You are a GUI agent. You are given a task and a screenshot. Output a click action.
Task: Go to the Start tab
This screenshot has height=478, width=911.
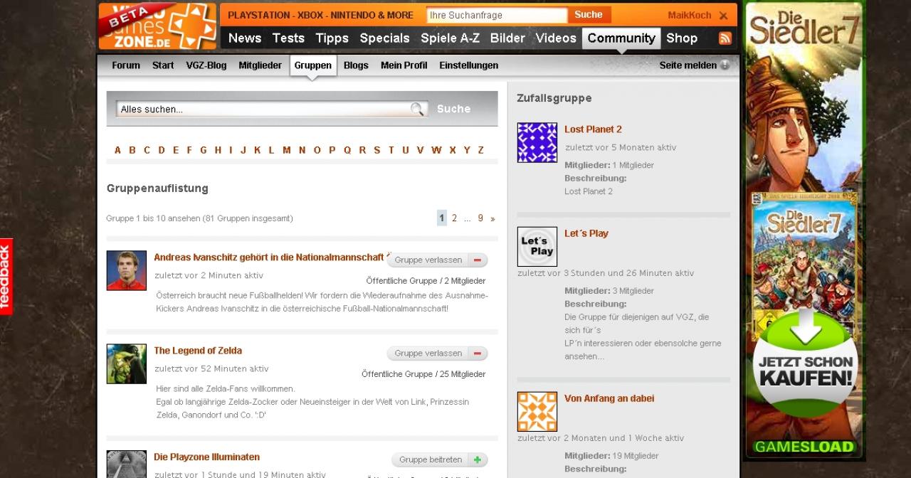(163, 65)
